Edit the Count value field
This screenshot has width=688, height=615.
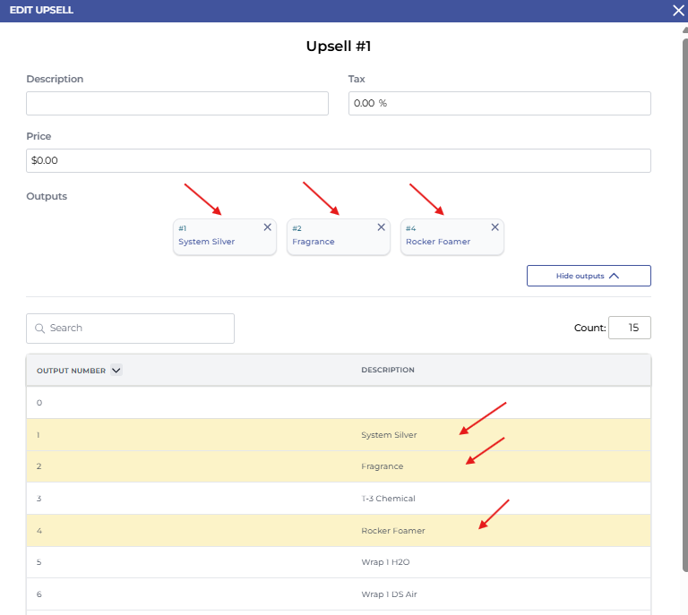click(x=630, y=329)
